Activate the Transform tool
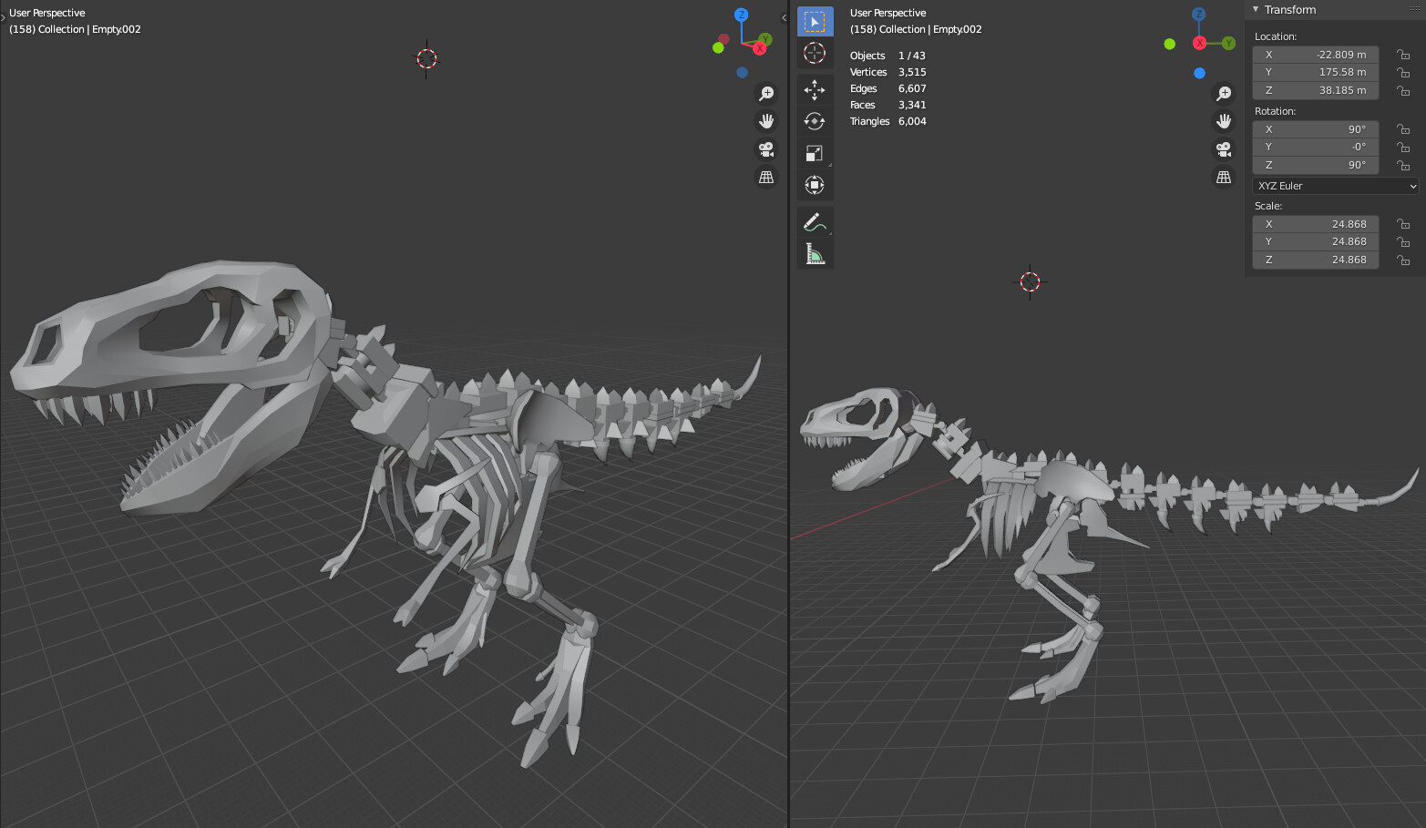Screen dimensions: 1426x828 coord(815,184)
